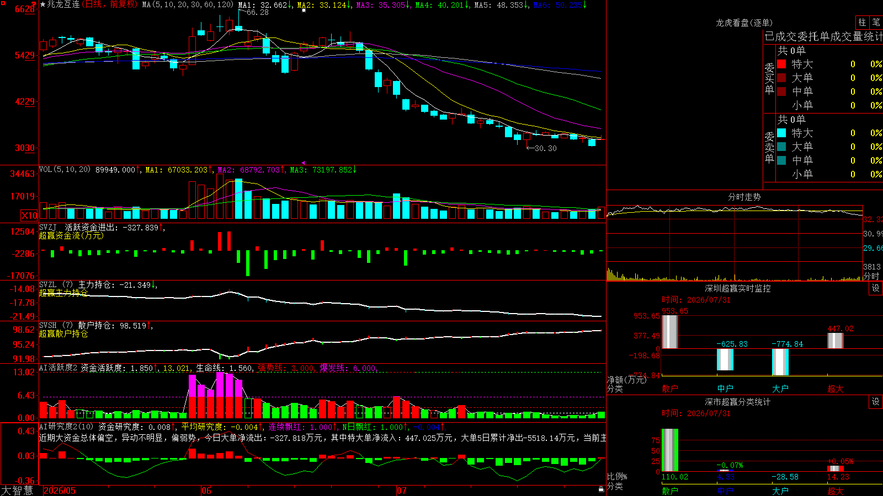This screenshot has height=496, width=883.
Task: Open 设 settings for 深市超赢分类统计
Action: (x=876, y=402)
